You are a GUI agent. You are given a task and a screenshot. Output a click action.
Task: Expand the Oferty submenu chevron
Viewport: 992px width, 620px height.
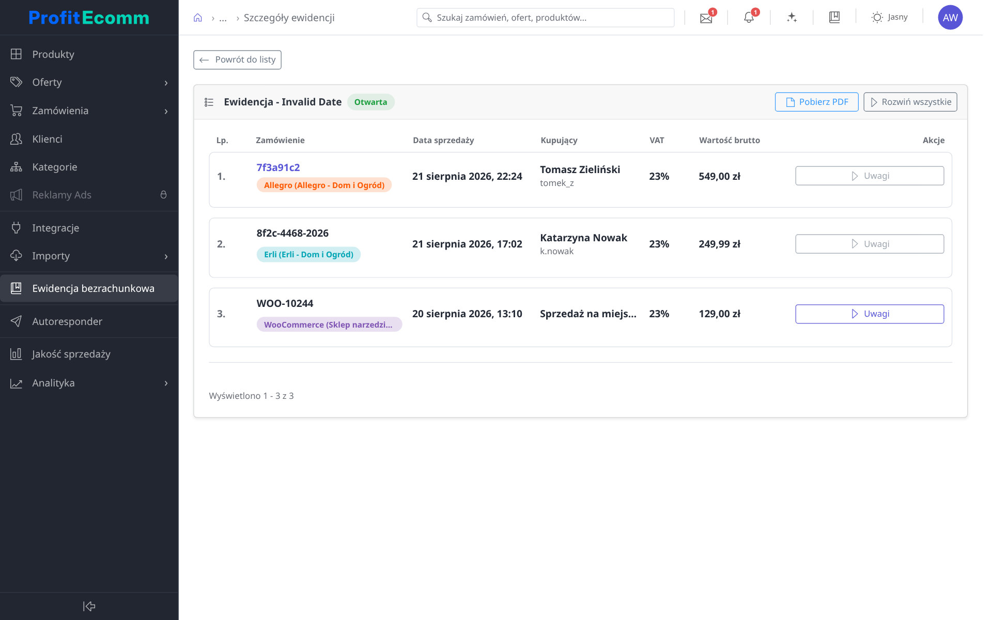[x=166, y=83]
